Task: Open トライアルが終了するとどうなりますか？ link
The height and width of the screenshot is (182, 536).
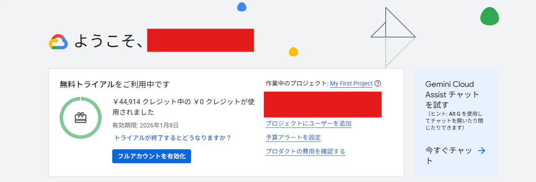Action: pyautogui.click(x=173, y=138)
